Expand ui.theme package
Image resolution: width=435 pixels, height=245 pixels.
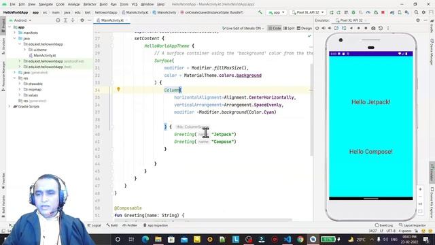tap(24, 50)
